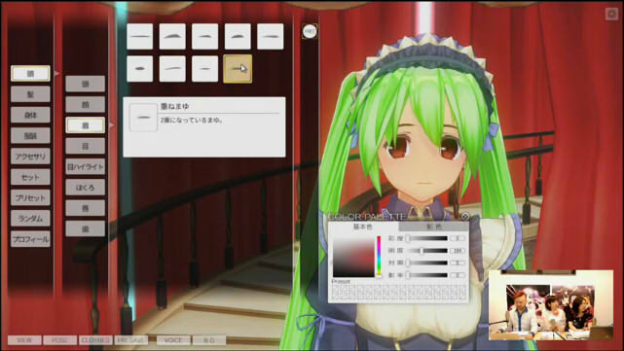
Task: Select the 目ハイライト subcategory
Action: (85, 167)
